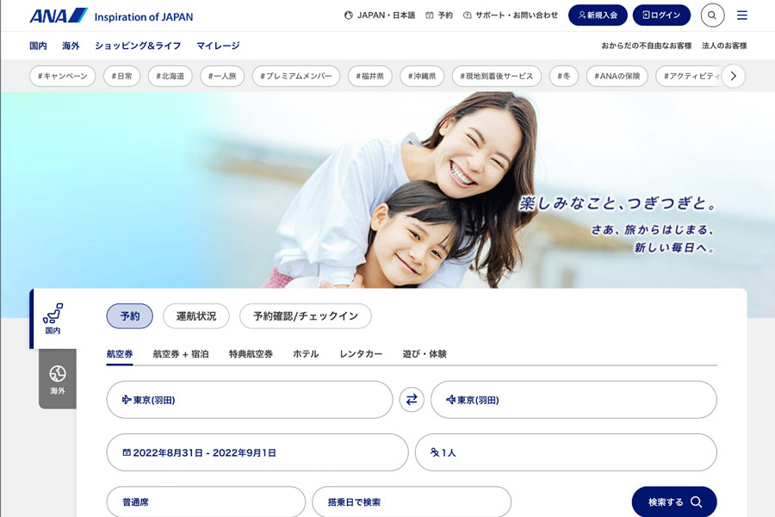Select #沖縄県 hashtag chip

pyautogui.click(x=422, y=76)
